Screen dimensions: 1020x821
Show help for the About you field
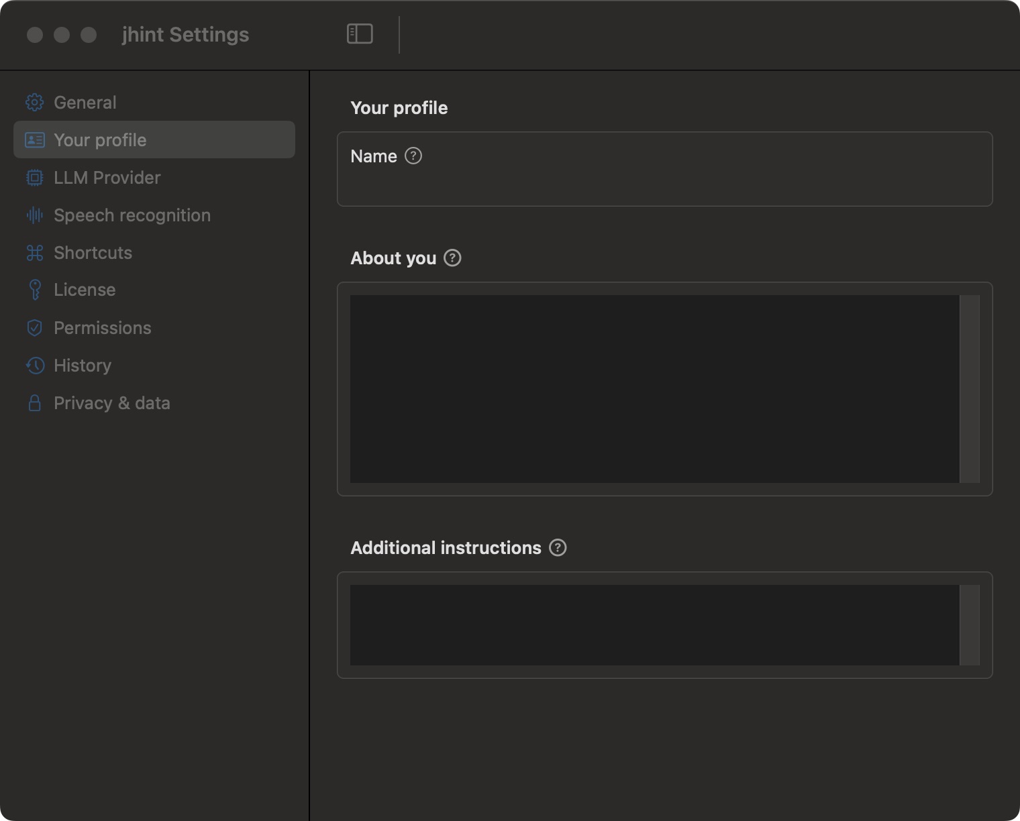click(x=453, y=258)
